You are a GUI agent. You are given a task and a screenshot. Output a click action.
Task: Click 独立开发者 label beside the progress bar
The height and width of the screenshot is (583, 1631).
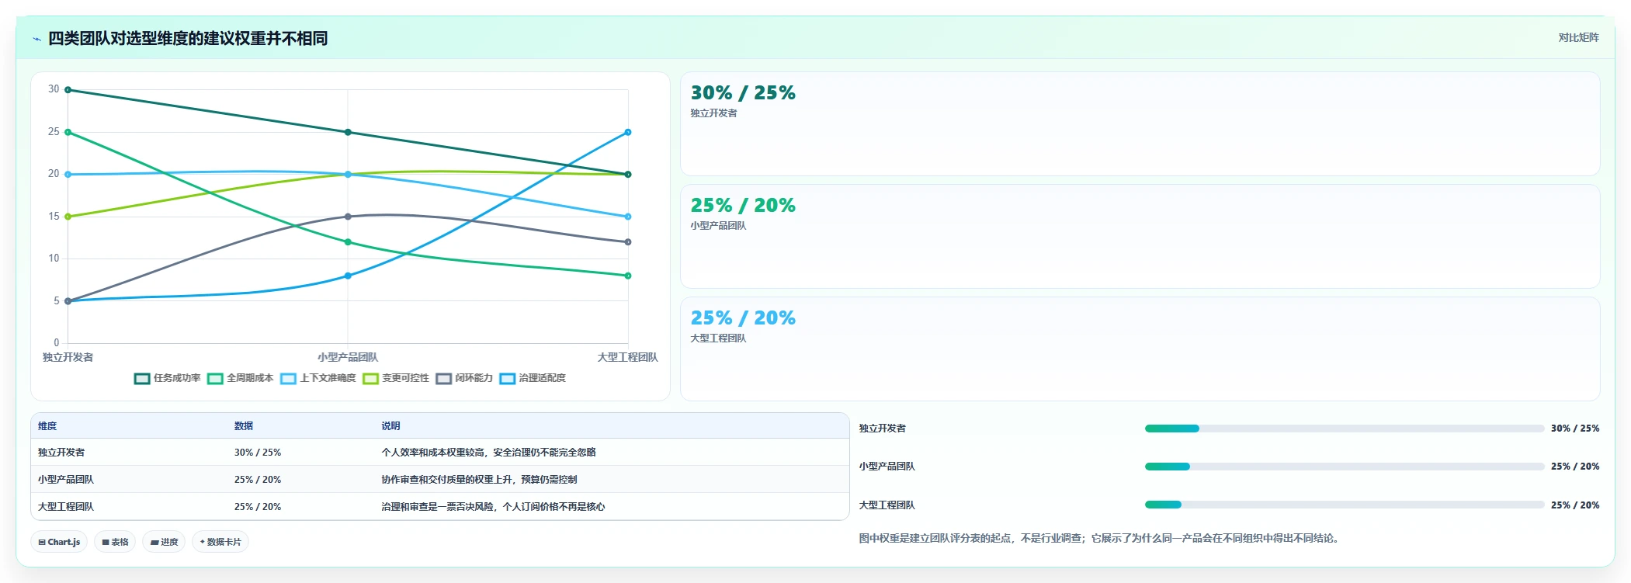click(882, 429)
